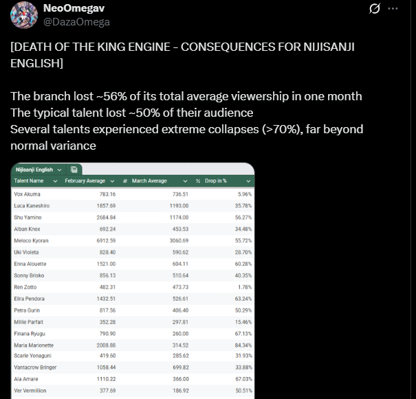The image size is (416, 399).
Task: Select the Nijisanji English sheet tab
Action: point(34,170)
